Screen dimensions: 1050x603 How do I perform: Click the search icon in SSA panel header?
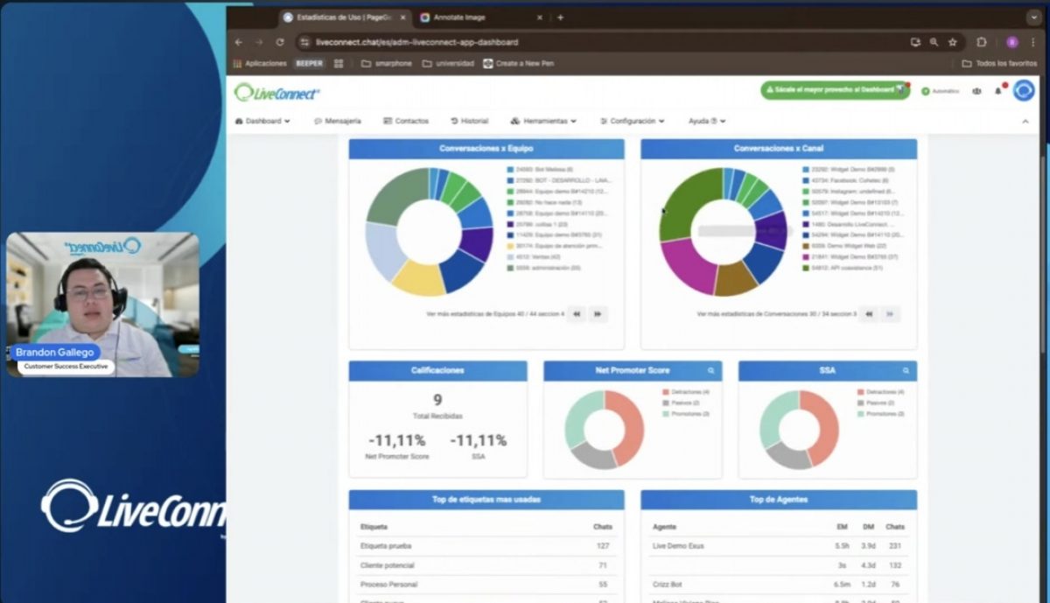coord(906,371)
